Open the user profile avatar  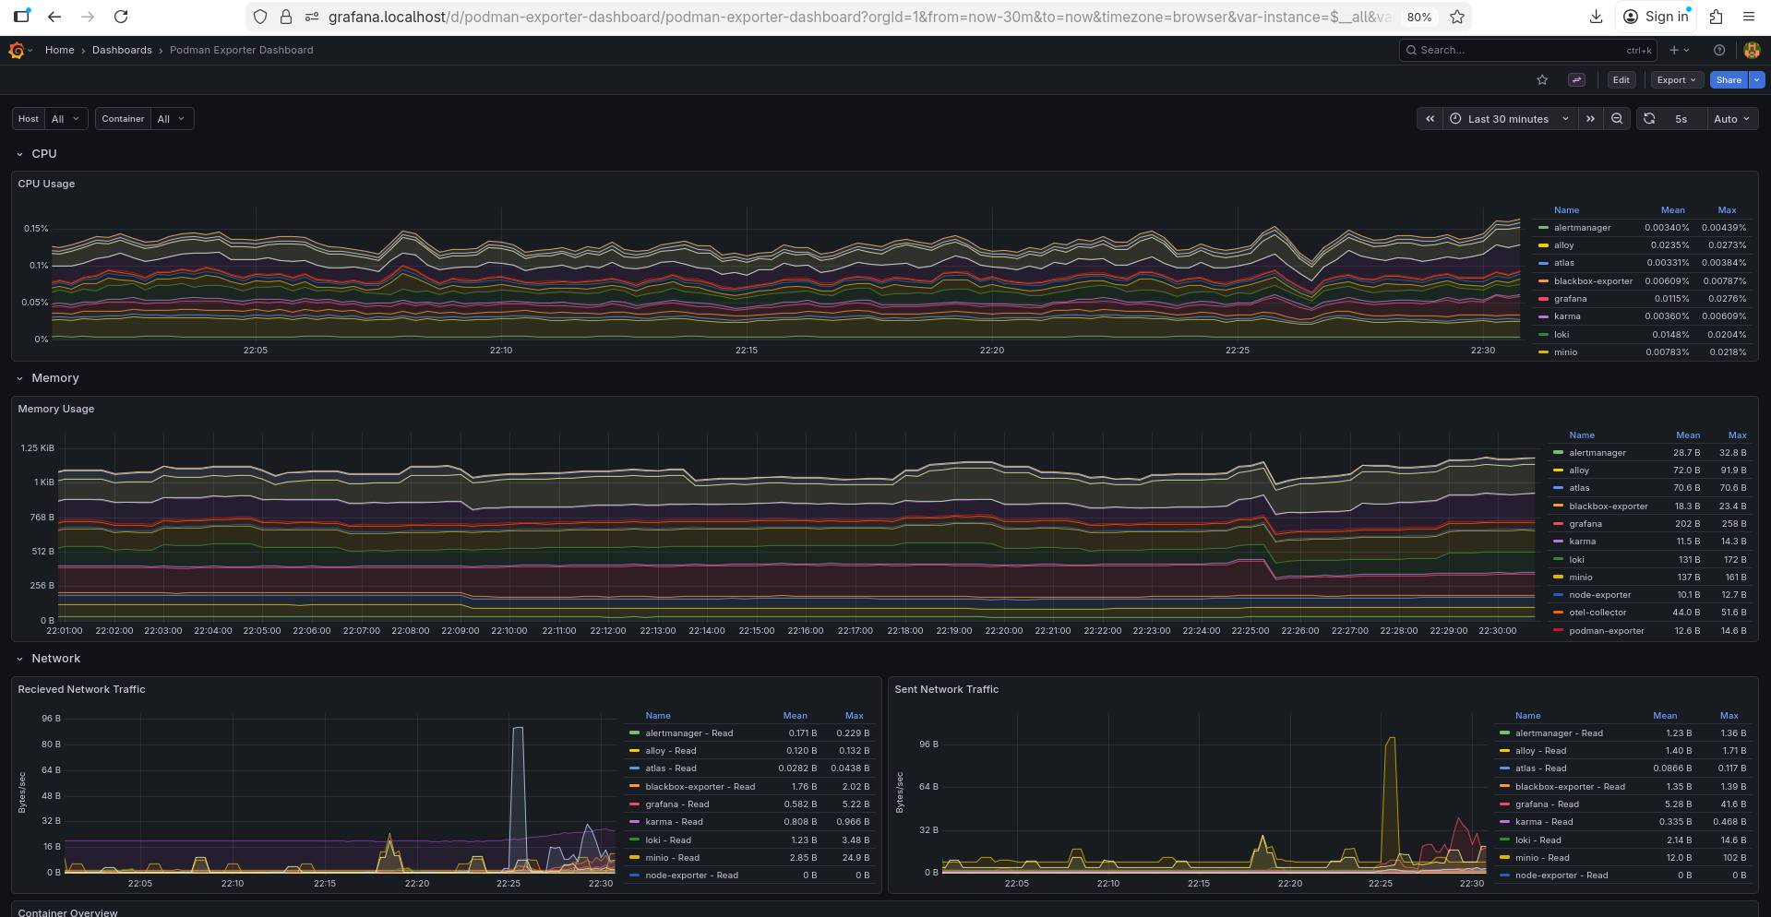(1752, 50)
